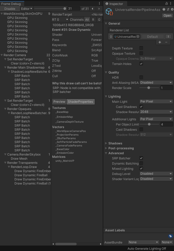The width and height of the screenshot is (174, 251).
Task: Toggle Main Light Cast Shadows
Action: [141, 107]
